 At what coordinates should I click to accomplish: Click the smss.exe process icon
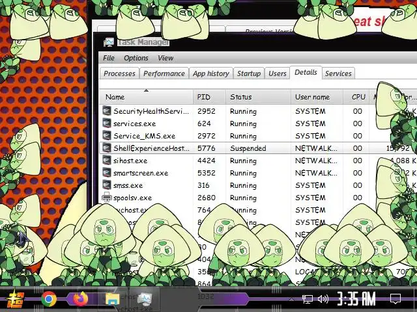107,185
